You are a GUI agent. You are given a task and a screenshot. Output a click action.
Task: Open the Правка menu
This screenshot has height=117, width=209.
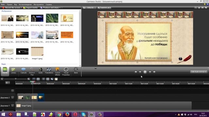coord(9,5)
